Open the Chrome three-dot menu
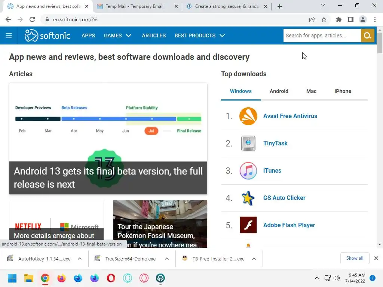This screenshot has height=287, width=383. coord(375,19)
